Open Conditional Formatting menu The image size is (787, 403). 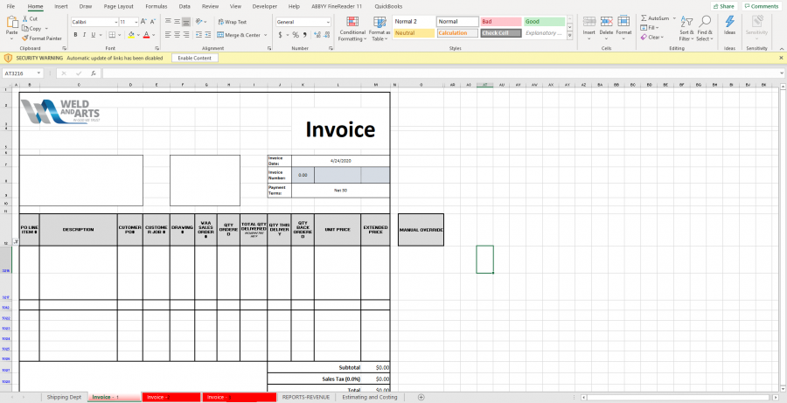coord(352,29)
